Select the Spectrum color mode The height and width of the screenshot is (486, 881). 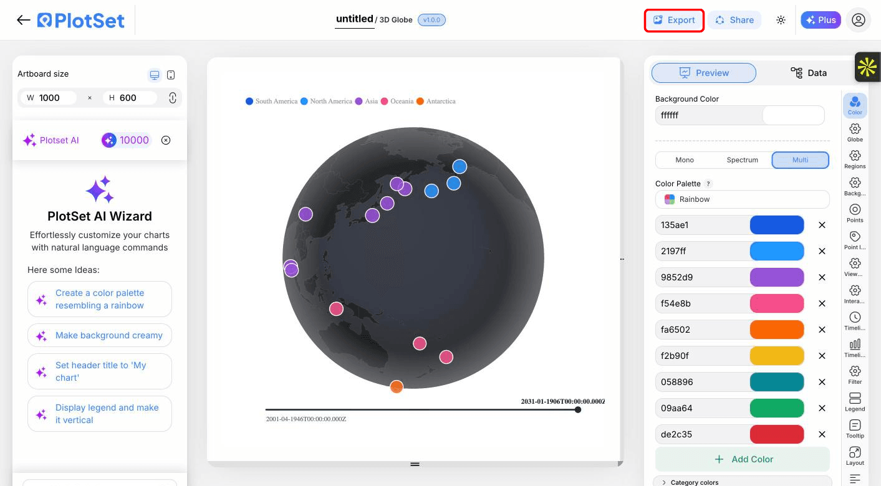click(742, 160)
